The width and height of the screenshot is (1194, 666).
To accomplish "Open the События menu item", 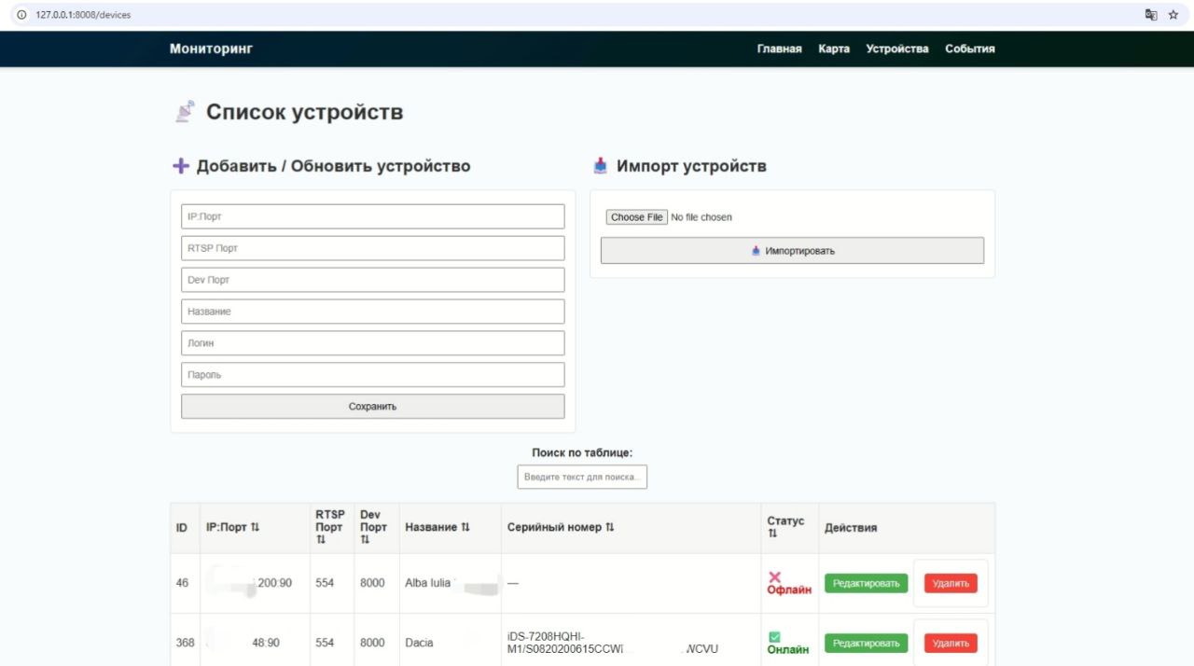I will 969,49.
